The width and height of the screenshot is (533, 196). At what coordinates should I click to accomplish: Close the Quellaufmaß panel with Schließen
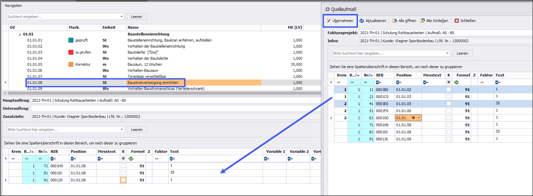tap(465, 20)
